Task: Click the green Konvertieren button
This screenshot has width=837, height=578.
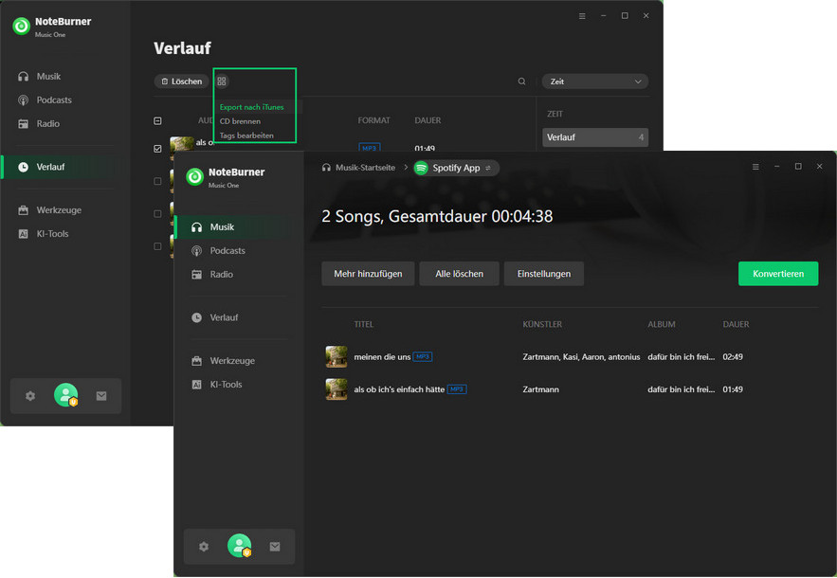Action: [778, 273]
